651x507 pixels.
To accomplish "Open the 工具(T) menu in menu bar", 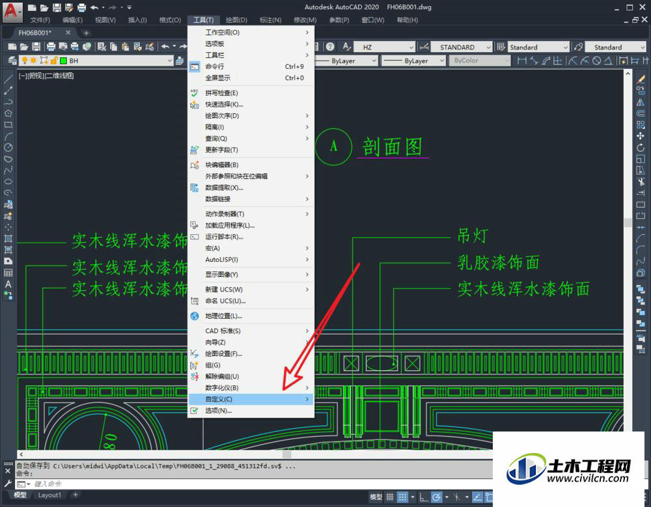I will point(203,20).
